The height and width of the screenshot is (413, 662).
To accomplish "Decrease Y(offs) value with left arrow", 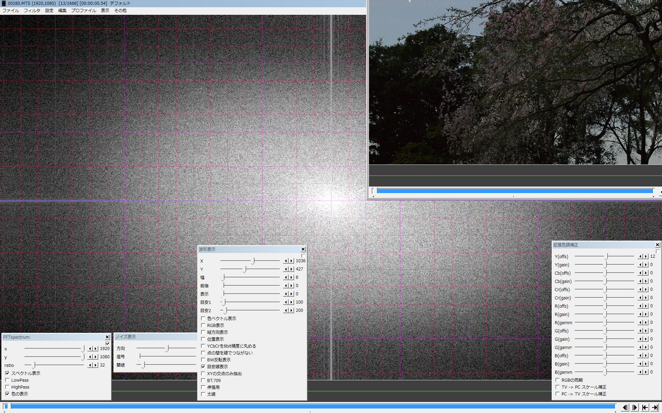I will [641, 256].
